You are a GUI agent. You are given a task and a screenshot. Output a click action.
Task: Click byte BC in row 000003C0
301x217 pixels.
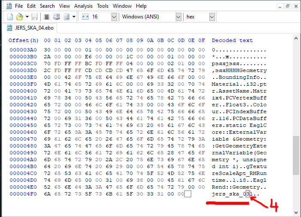tap(88, 63)
